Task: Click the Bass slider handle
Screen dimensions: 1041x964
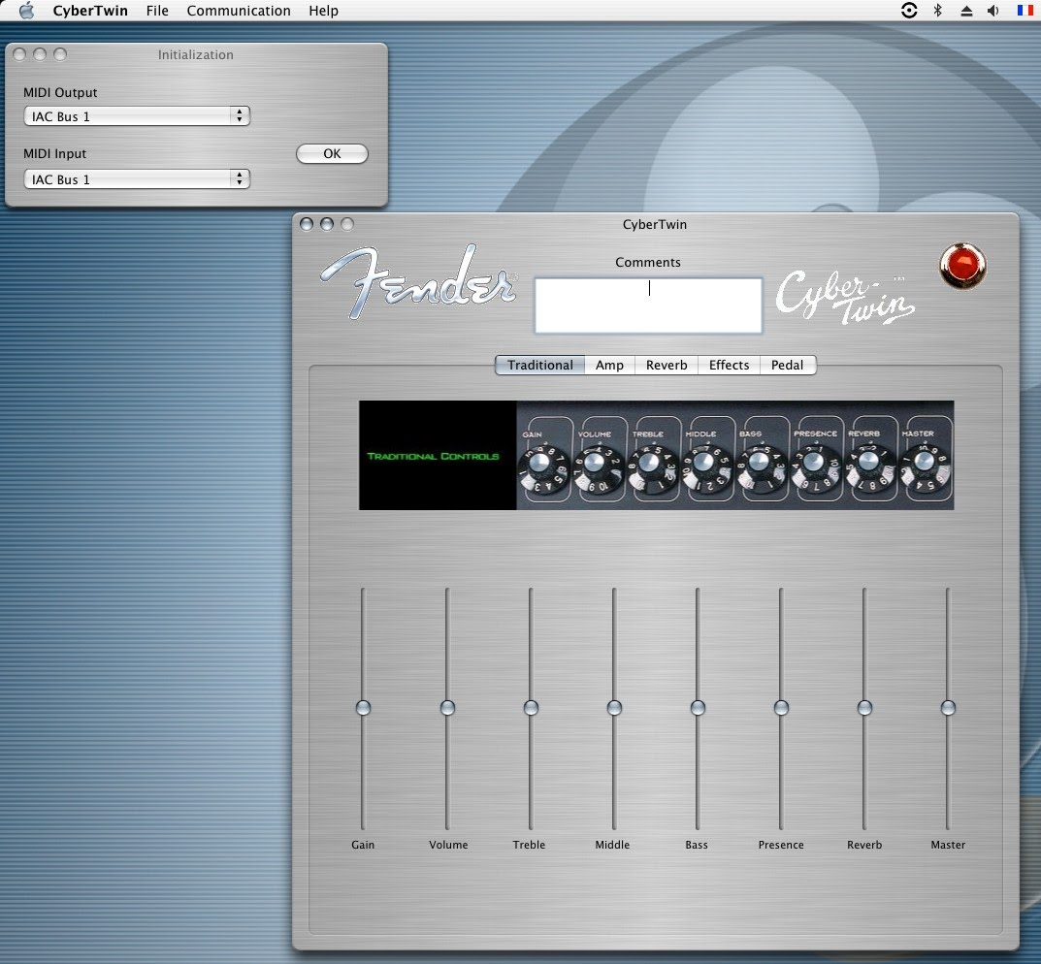Action: 698,708
